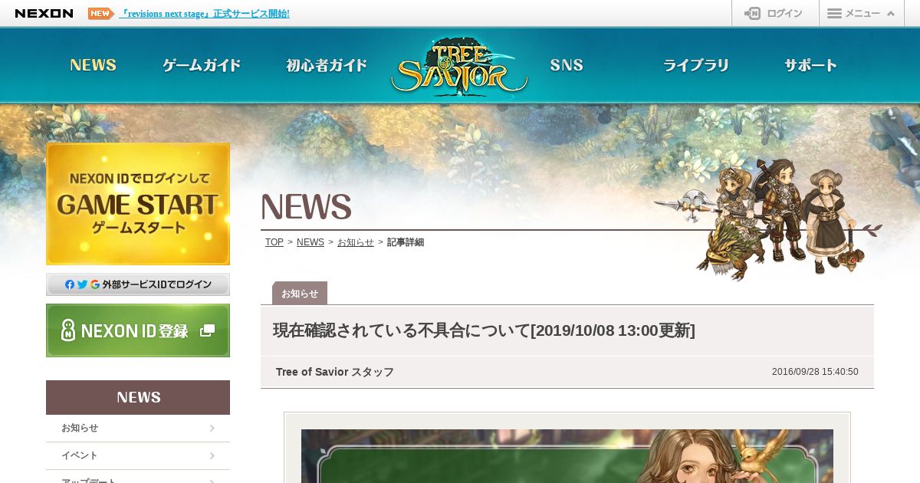Open the SNS navigation menu
This screenshot has height=483, width=920.
tap(567, 65)
